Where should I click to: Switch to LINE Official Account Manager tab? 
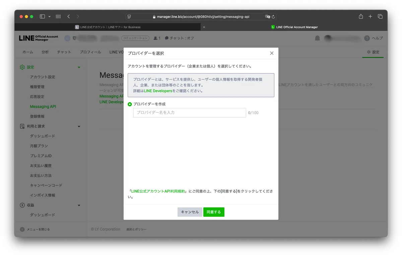(x=294, y=27)
